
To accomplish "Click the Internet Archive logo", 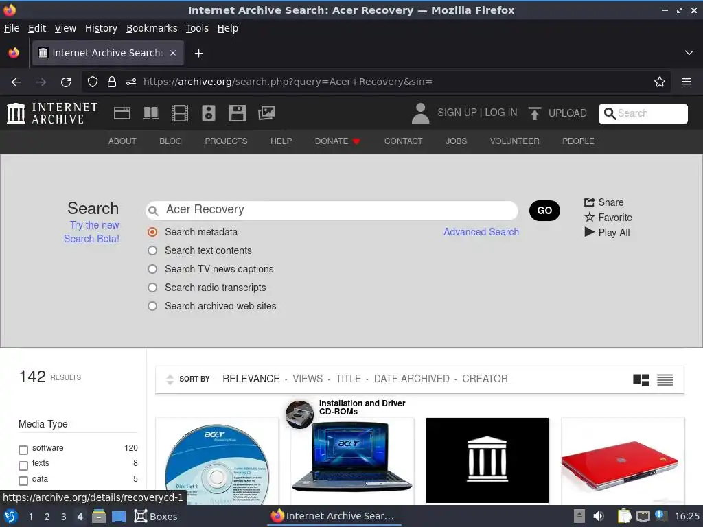I will click(x=52, y=113).
